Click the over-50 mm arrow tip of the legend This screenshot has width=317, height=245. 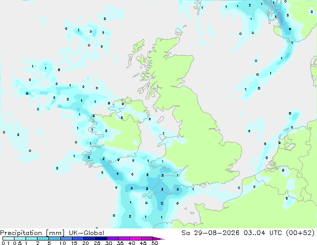click(158, 238)
